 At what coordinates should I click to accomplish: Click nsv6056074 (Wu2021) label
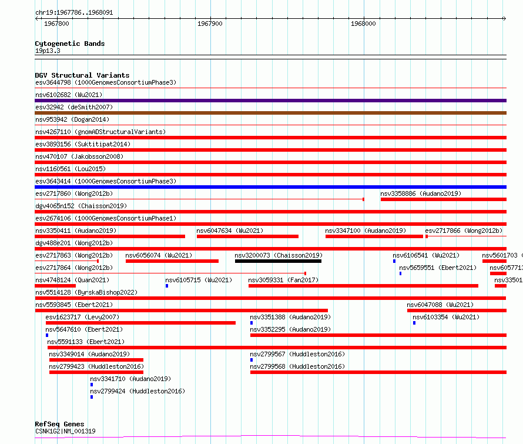(159, 255)
